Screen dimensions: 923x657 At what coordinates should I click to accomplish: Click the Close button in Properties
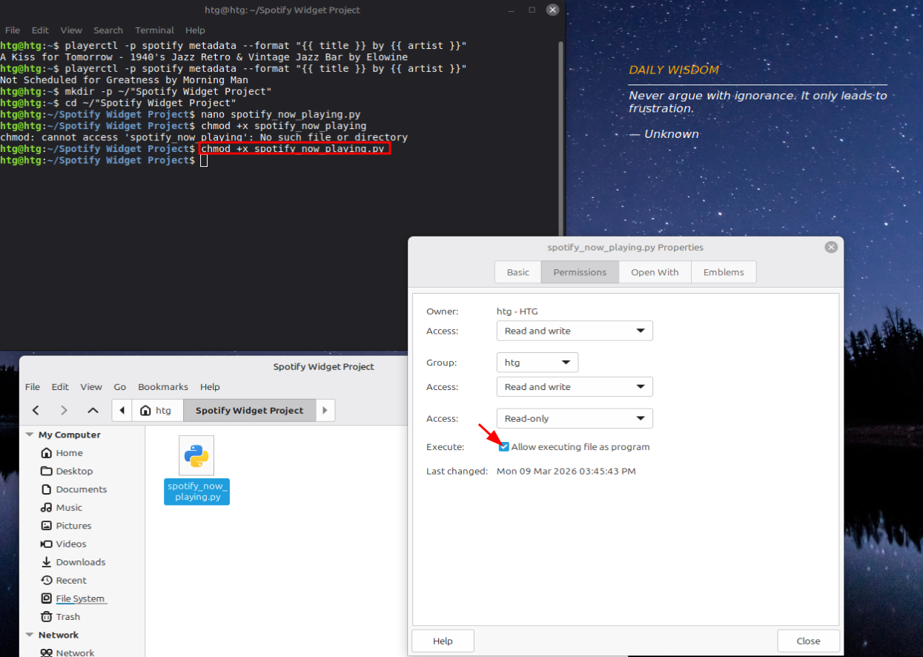pos(808,641)
